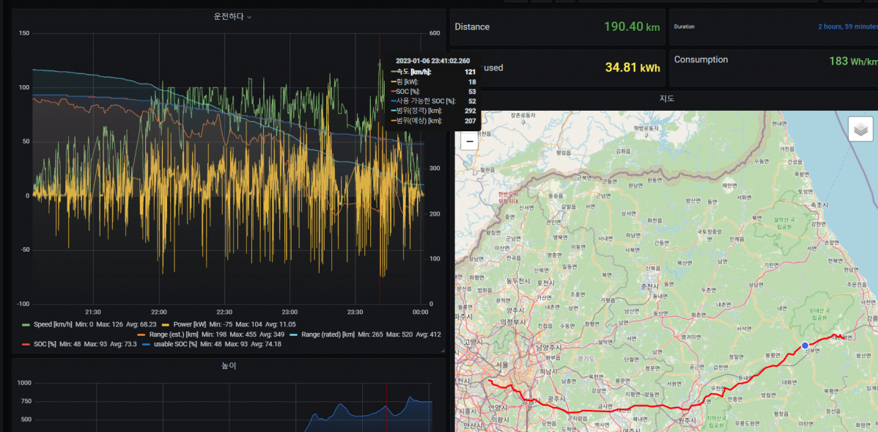This screenshot has height=432, width=878.
Task: Open the Distance panel header menu
Action: pyautogui.click(x=472, y=27)
